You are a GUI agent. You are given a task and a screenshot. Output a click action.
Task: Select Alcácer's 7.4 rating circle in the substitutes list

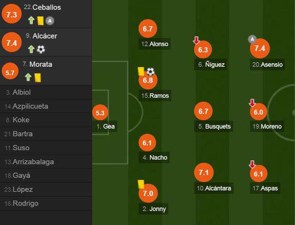click(12, 42)
